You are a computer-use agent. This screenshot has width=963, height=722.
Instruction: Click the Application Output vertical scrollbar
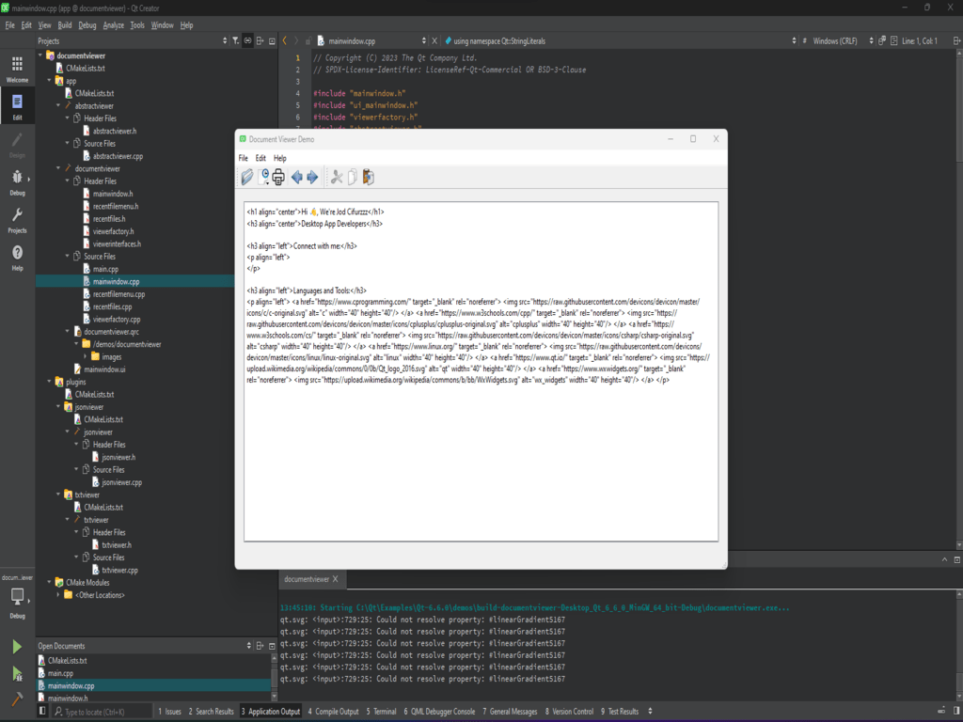tap(958, 646)
